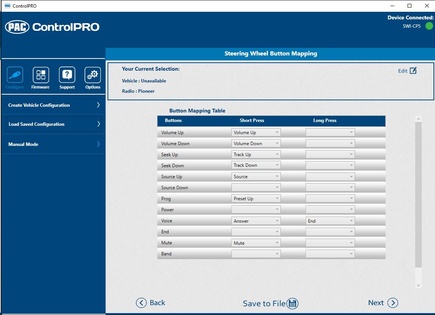The width and height of the screenshot is (435, 315).
Task: Click the 'Long Press' column header
Action: point(325,120)
